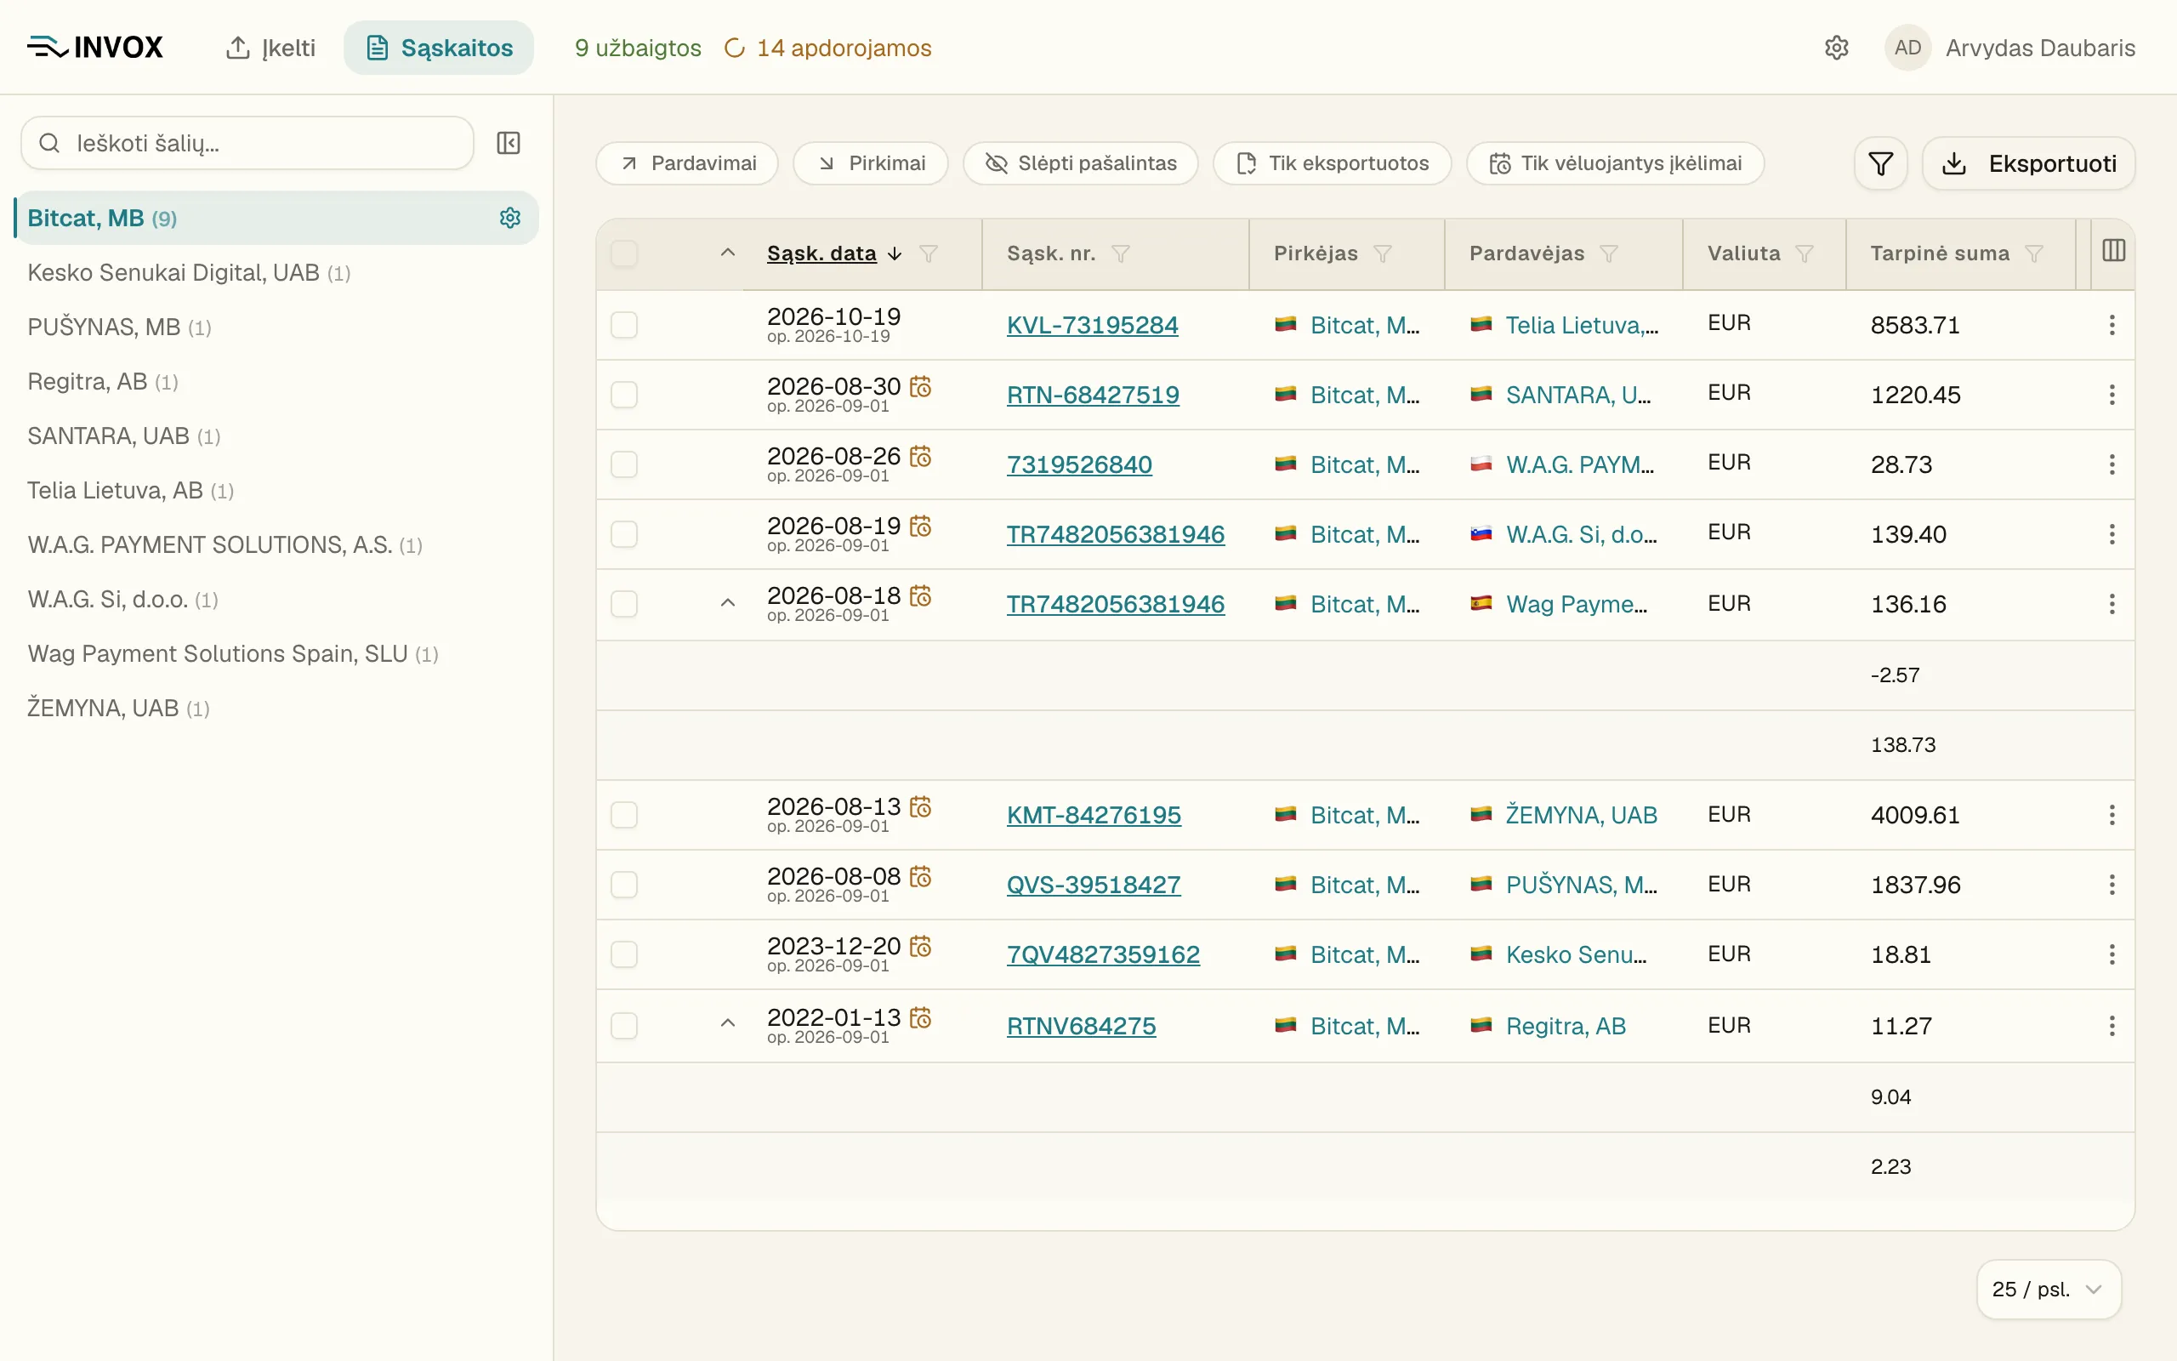Toggle the Pardavimai filter chip
This screenshot has width=2177, height=1361.
tap(687, 164)
